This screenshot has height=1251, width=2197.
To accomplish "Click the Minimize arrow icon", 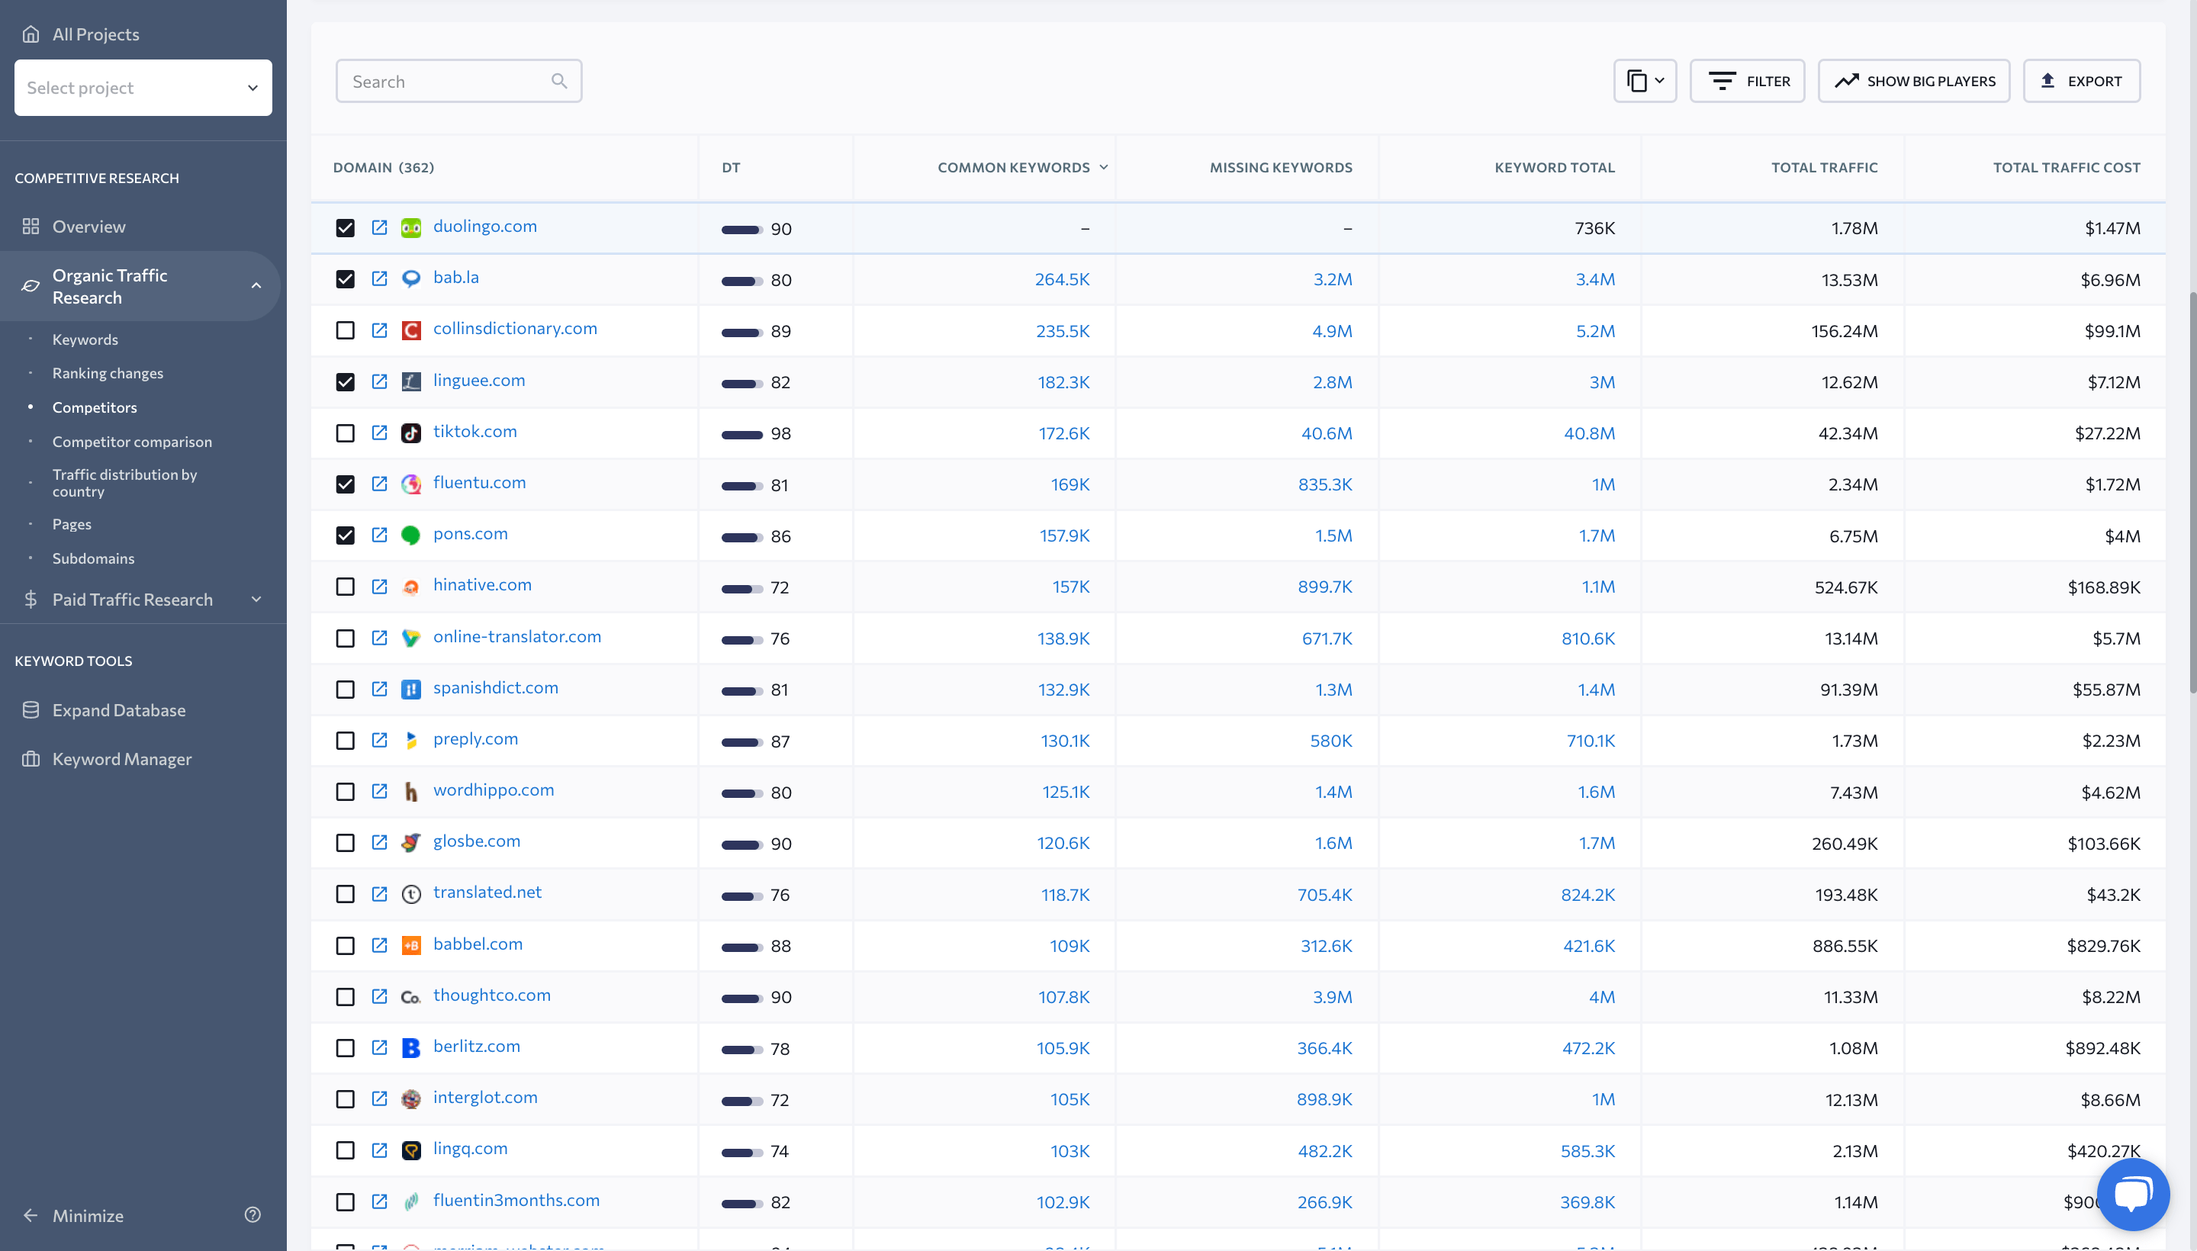I will pyautogui.click(x=31, y=1215).
